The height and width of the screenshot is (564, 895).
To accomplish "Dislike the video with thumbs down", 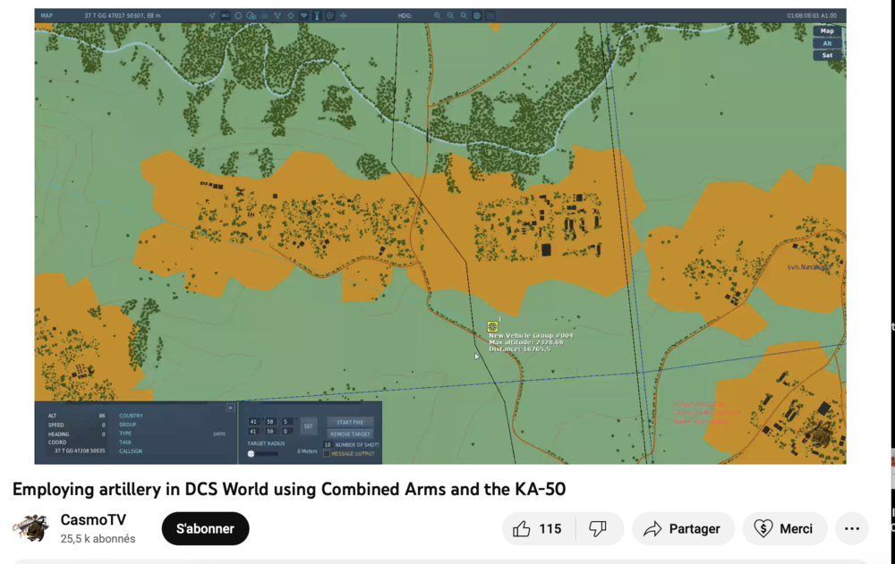I will (x=598, y=528).
